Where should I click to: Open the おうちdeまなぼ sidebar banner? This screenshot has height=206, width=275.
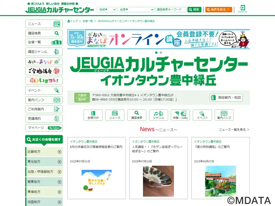[x=44, y=61]
